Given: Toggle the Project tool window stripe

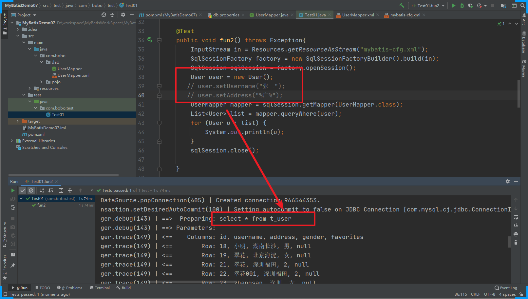Looking at the screenshot, I should click(5, 24).
